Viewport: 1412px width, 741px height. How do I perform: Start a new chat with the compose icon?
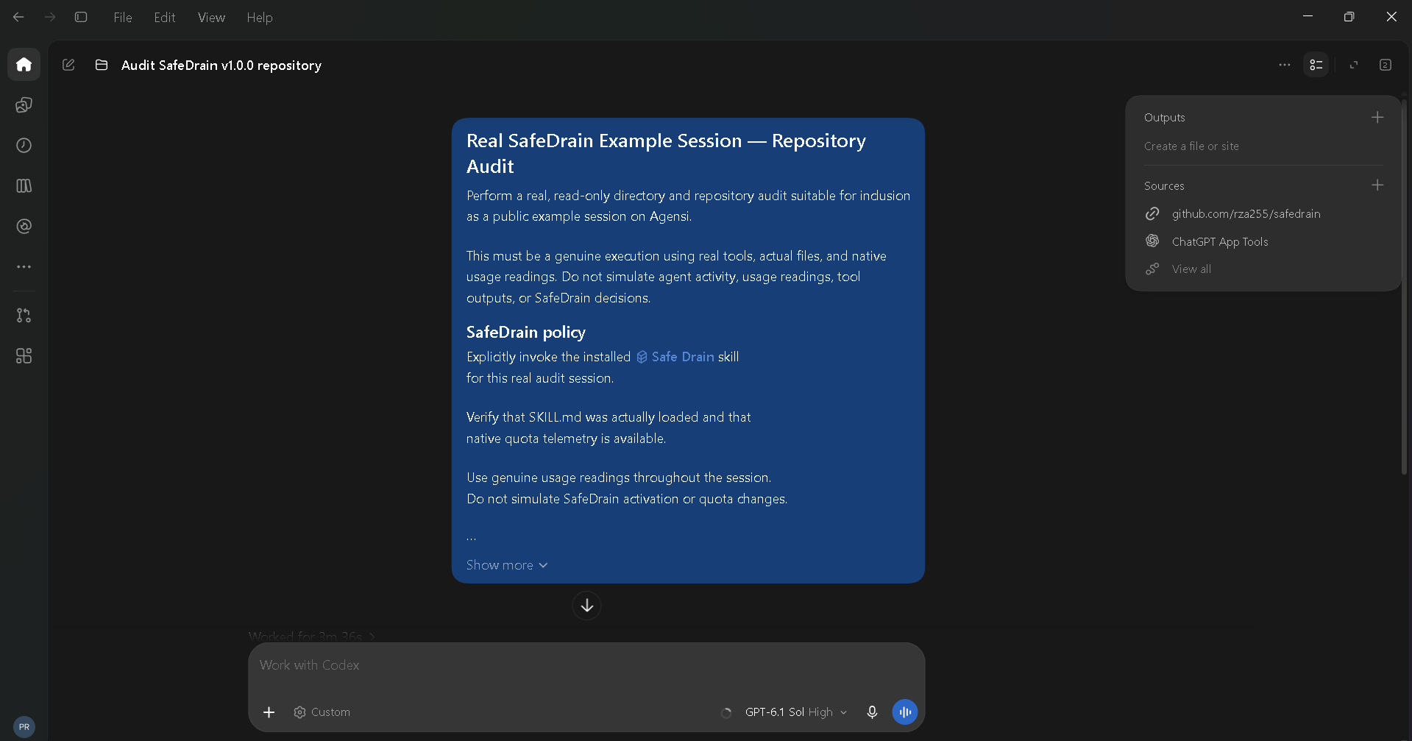click(68, 65)
